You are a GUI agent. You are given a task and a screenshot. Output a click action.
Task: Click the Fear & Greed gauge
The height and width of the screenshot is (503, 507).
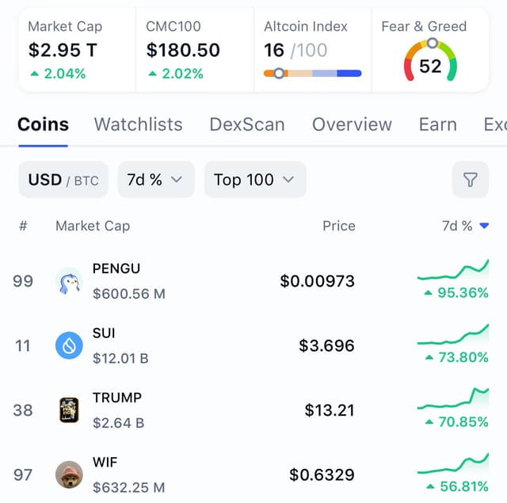pos(430,59)
